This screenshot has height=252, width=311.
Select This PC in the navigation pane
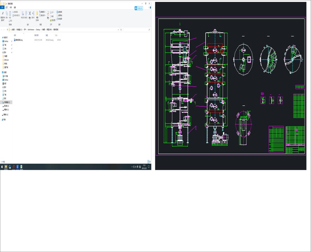(x=4, y=72)
